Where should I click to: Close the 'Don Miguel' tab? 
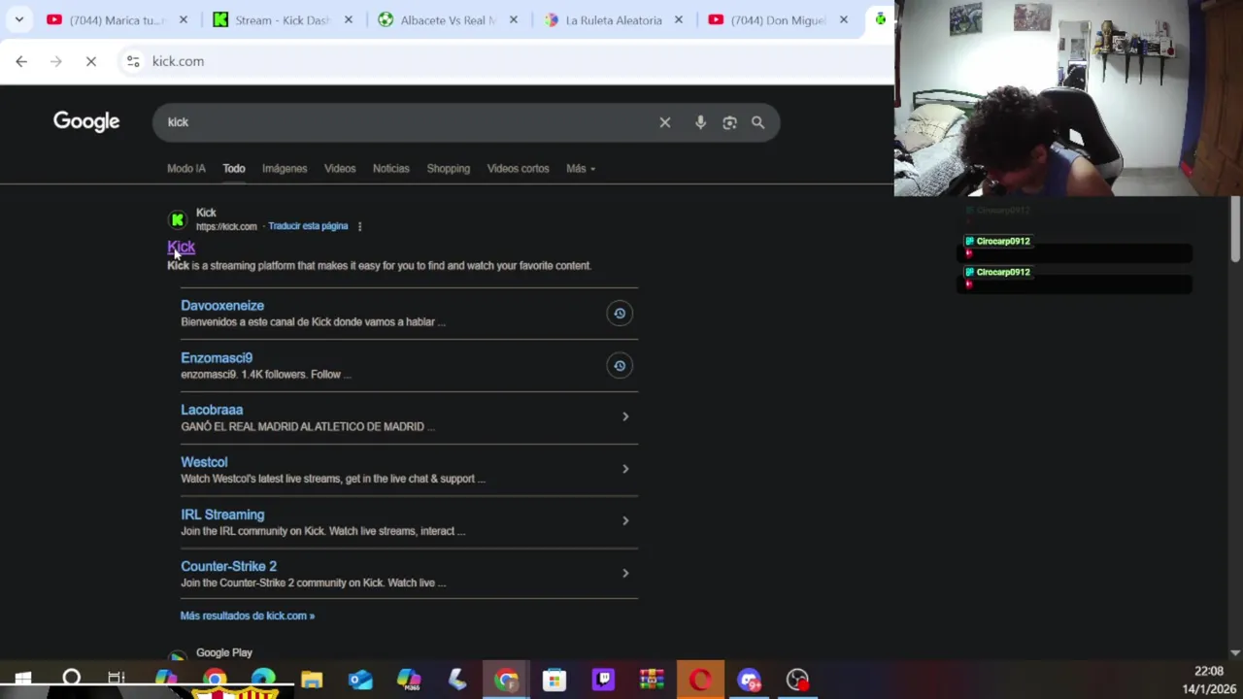844,19
